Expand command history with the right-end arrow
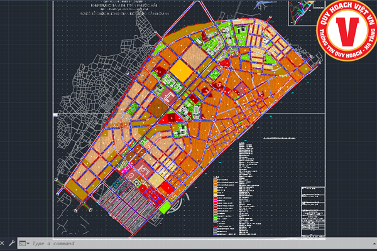The height and width of the screenshot is (251, 377). [x=372, y=243]
